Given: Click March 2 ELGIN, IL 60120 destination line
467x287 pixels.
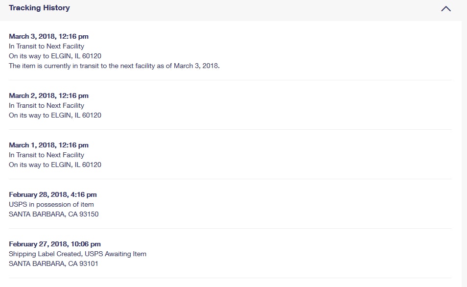Looking at the screenshot, I should click(55, 115).
